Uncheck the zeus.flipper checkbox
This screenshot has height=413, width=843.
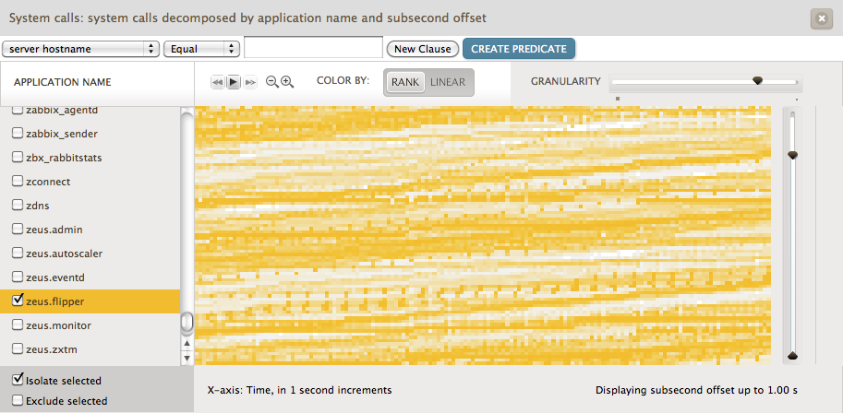(18, 301)
